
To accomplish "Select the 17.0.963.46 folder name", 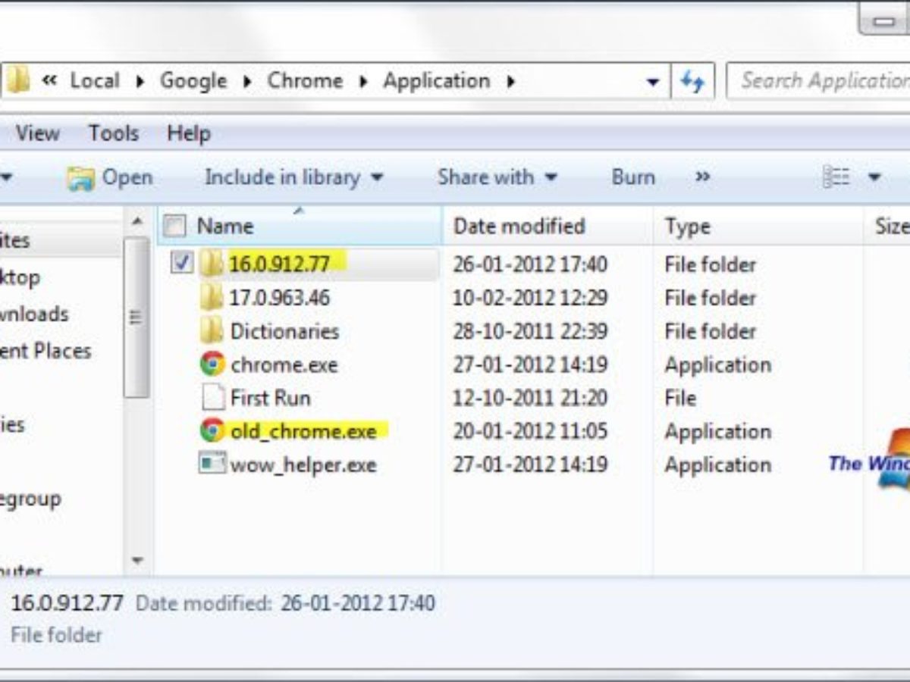I will coord(280,297).
